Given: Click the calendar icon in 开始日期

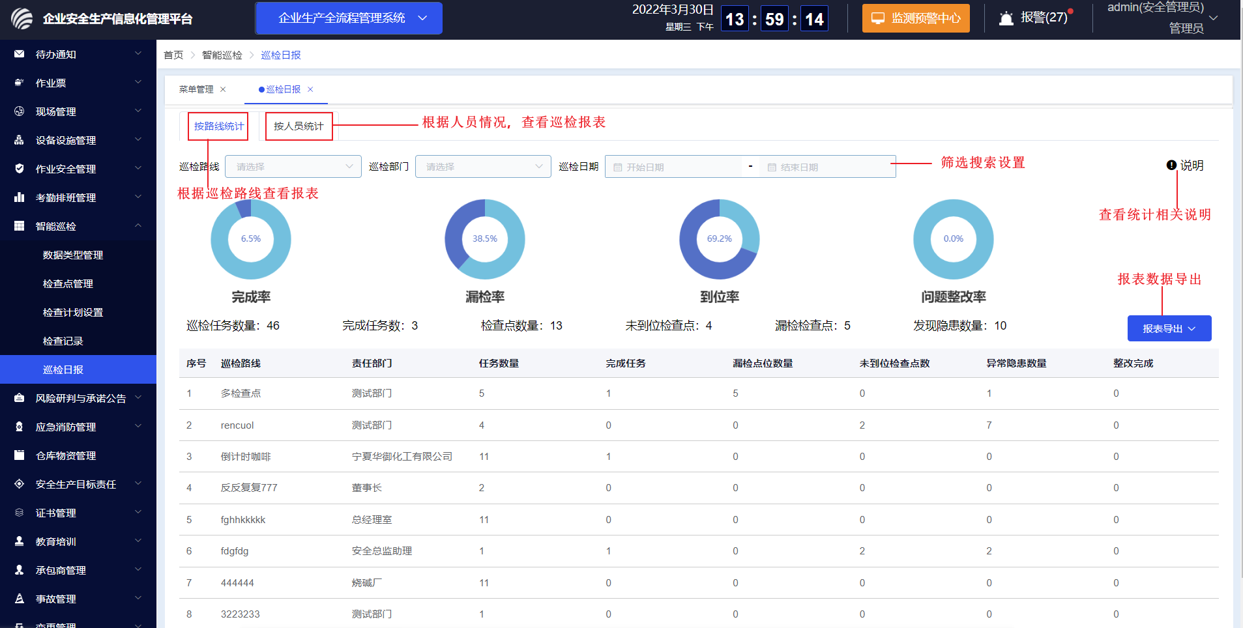Looking at the screenshot, I should point(618,167).
